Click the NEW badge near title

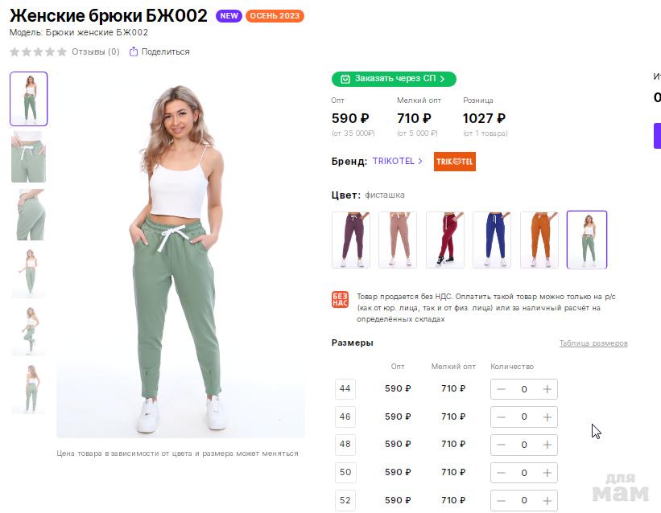[x=229, y=16]
